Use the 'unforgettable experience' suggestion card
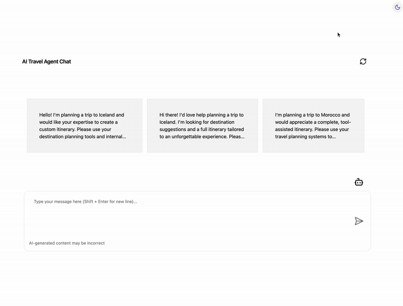 203,126
